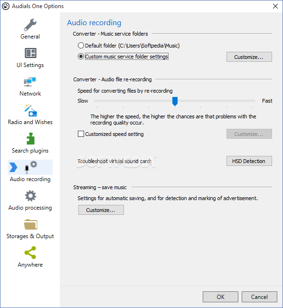Image resolution: width=283 pixels, height=308 pixels.
Task: Open Radio and Wishes icon
Action: click(x=30, y=110)
